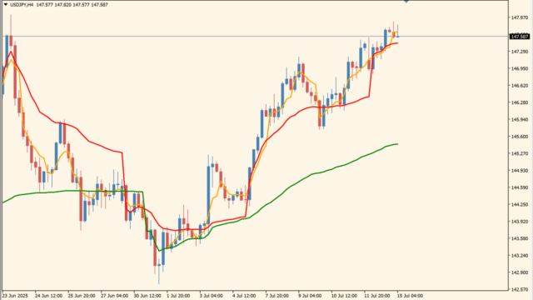The image size is (533, 300).
Task: Click the chart shift triangle marker at top
Action: (x=406, y=2)
